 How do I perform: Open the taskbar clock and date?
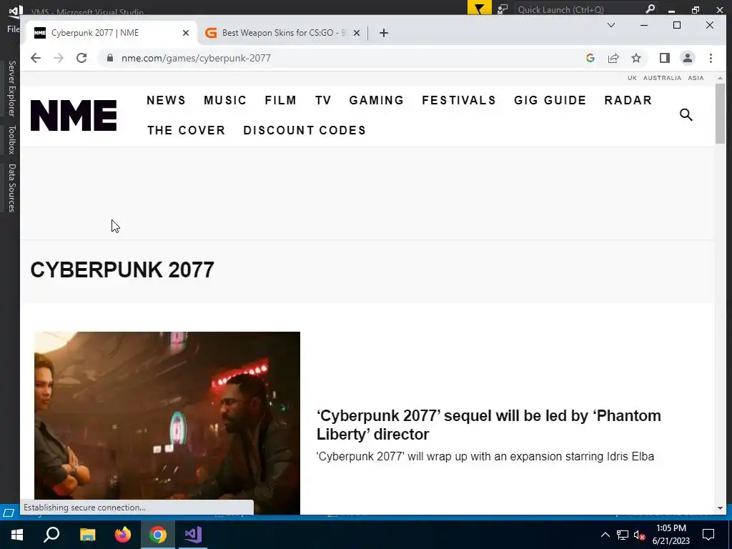click(x=671, y=535)
